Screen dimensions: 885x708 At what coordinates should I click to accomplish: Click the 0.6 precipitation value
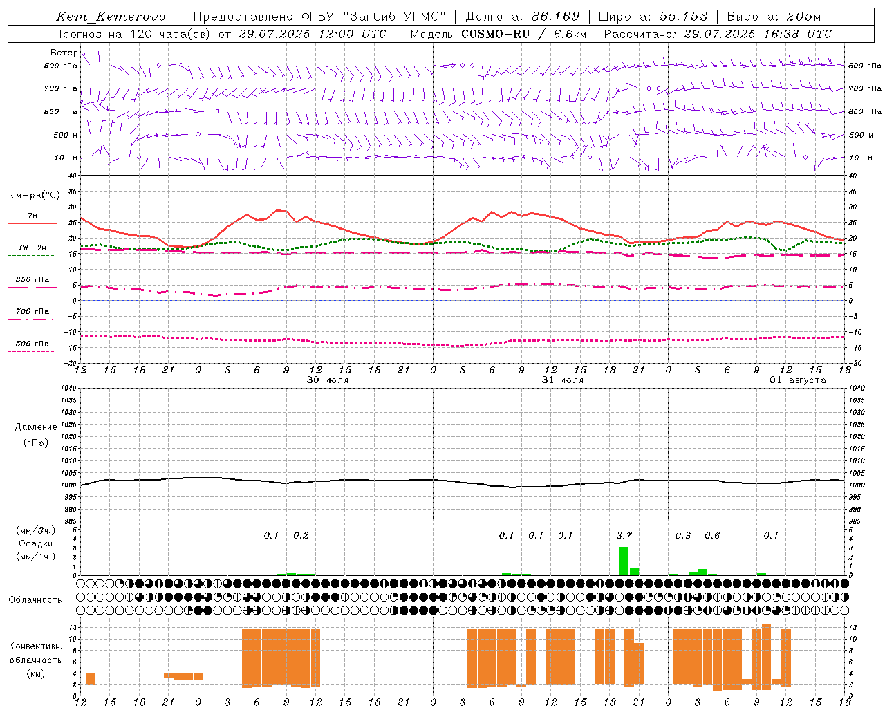pyautogui.click(x=712, y=535)
